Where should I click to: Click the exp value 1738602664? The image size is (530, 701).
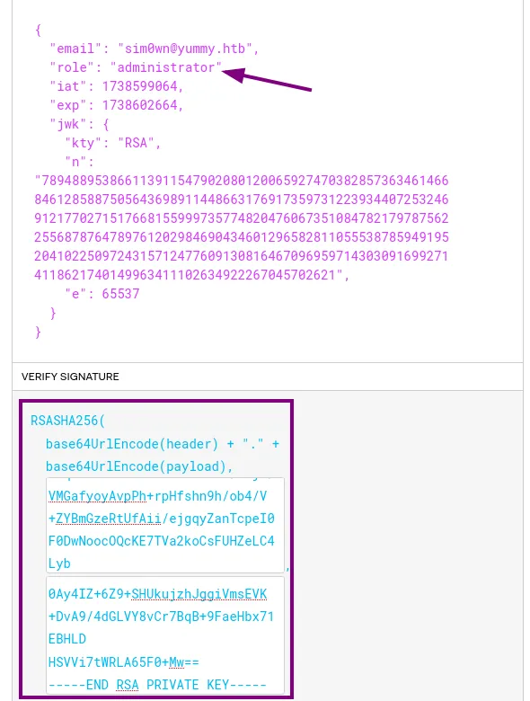(x=139, y=105)
